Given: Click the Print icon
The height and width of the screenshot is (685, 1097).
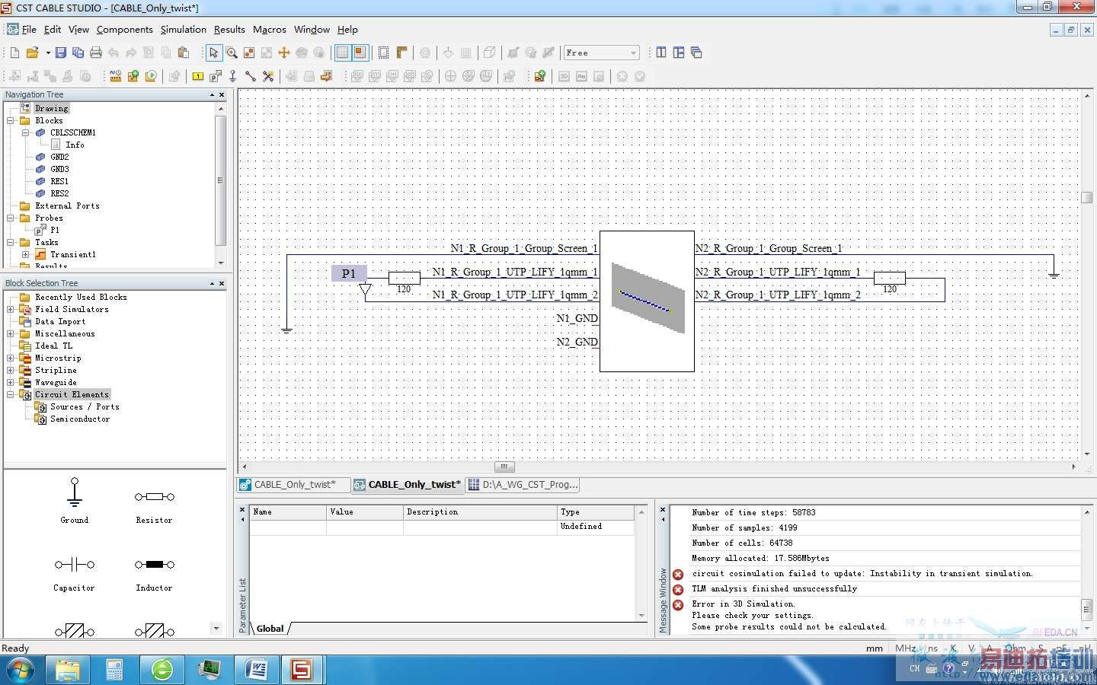Looking at the screenshot, I should click(x=95, y=53).
